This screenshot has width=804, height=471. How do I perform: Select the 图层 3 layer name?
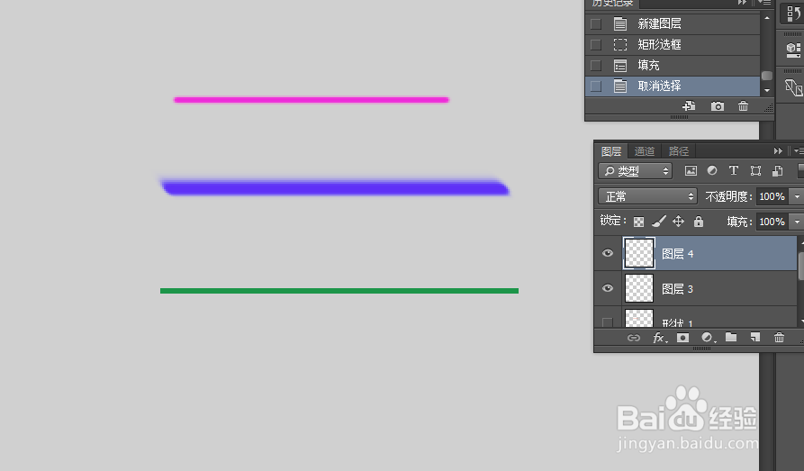(x=677, y=289)
